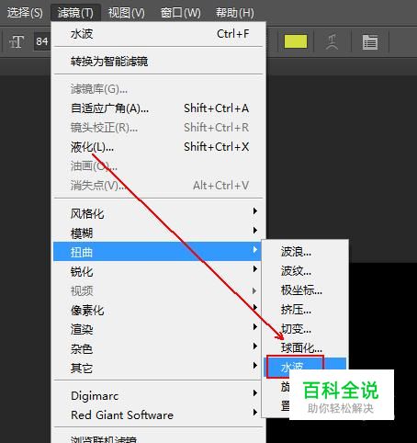Choose 波浪... distort filter

point(305,252)
